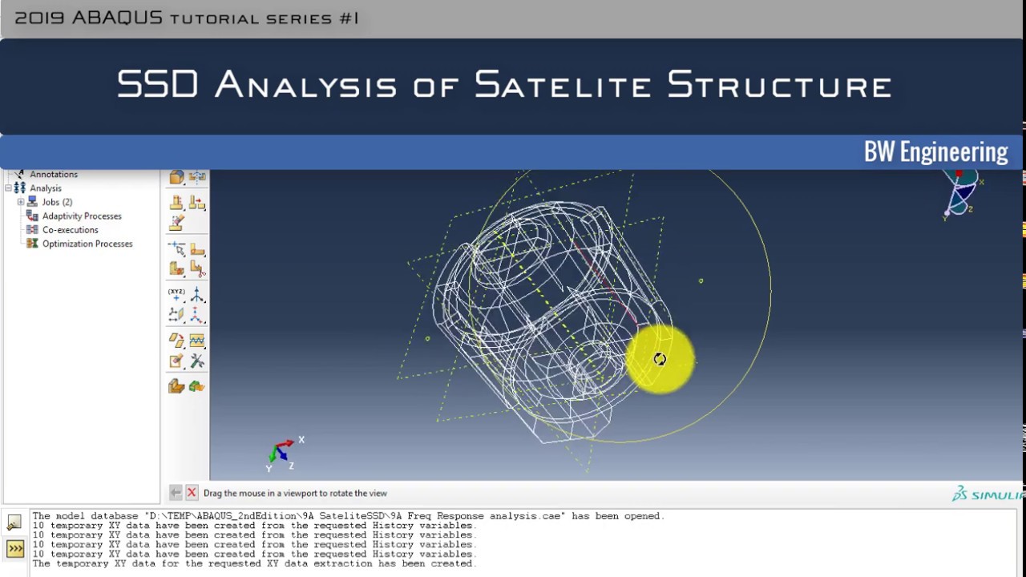Collapse the Analysis tree node

click(x=8, y=188)
